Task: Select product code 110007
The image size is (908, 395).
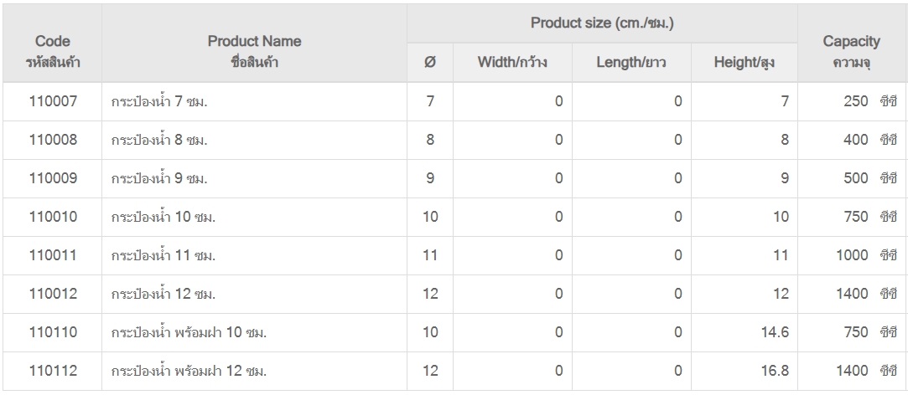Action: [x=53, y=102]
